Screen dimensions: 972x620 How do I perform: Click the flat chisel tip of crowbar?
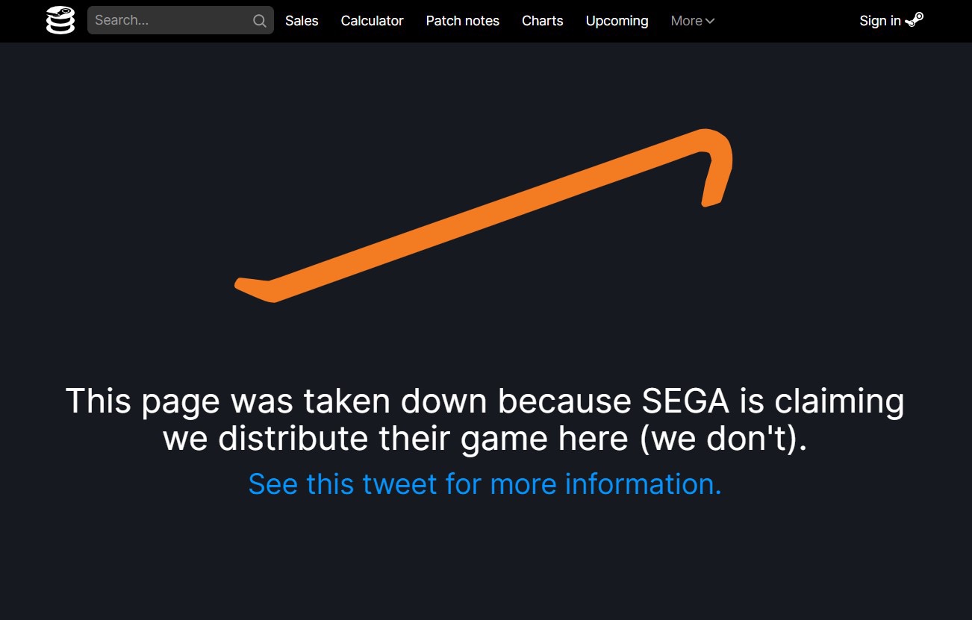coord(255,289)
